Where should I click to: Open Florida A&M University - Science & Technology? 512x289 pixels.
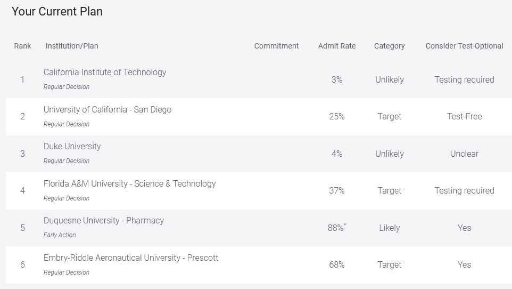pyautogui.click(x=130, y=183)
